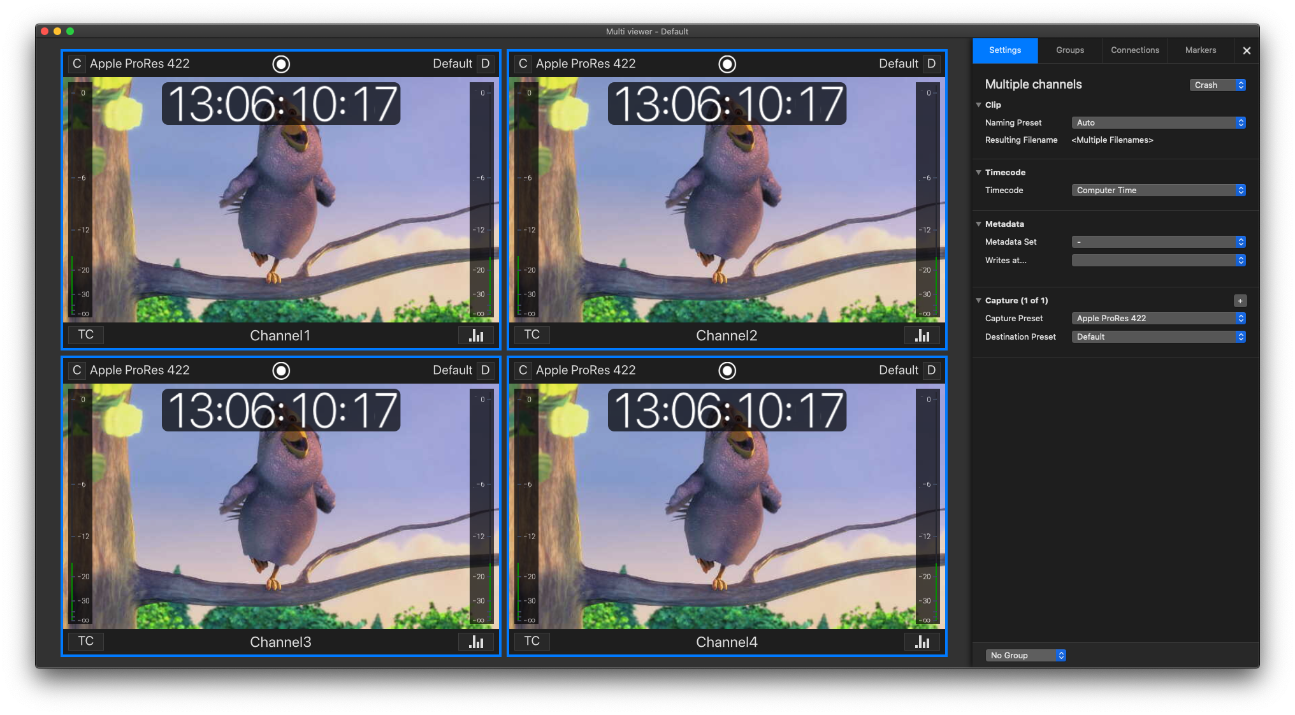This screenshot has width=1295, height=715.
Task: Click the yellow minimize window button
Action: point(57,31)
